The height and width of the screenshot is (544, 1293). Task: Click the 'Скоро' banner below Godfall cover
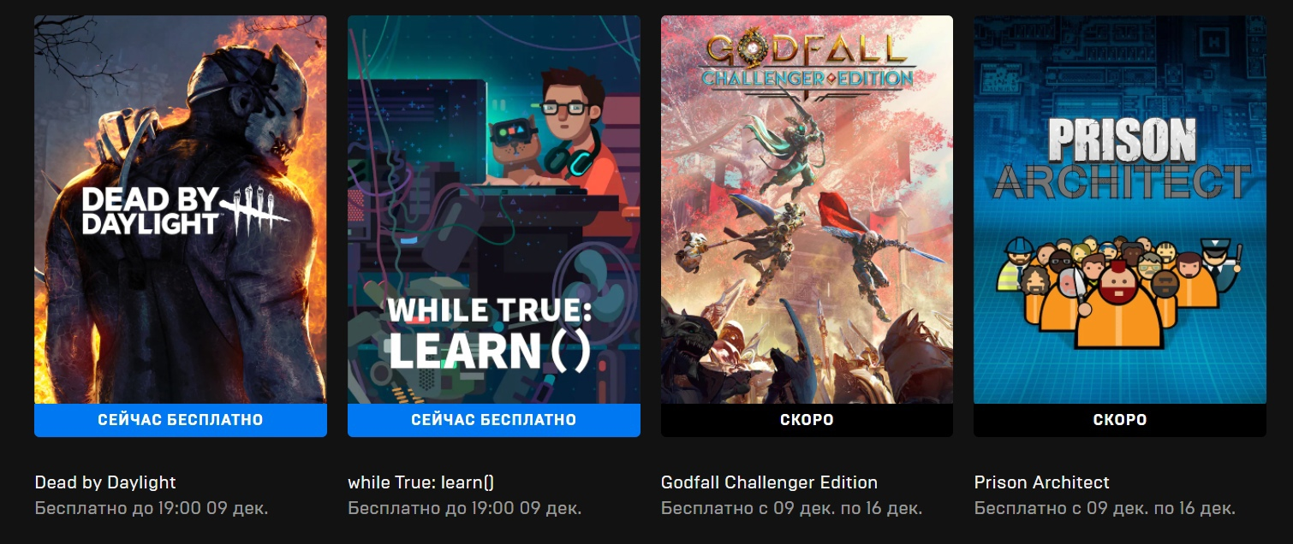(807, 420)
